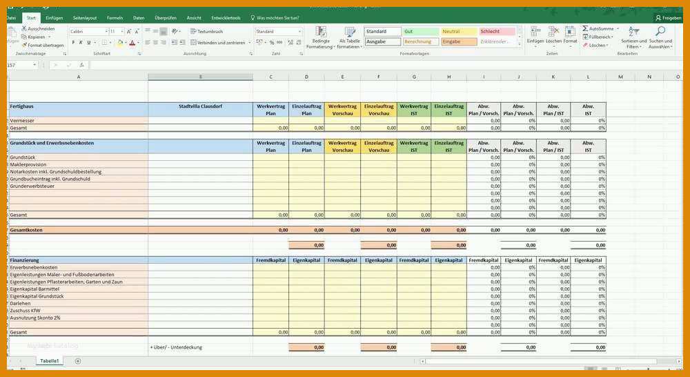Toggle Verbinden und zentrieren
The height and width of the screenshot is (377, 690).
[218, 43]
